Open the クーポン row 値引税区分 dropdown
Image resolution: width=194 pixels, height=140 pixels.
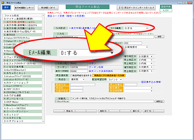145,67
